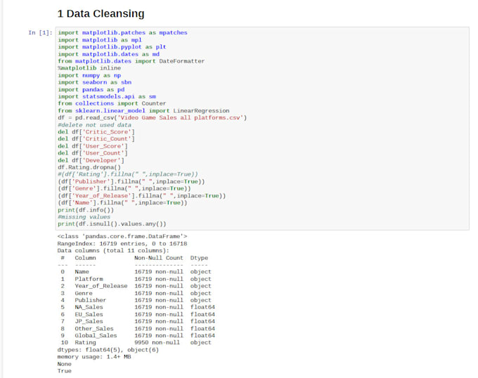Click the 'NA_Sales' row in output table
The image size is (478, 378).
tap(138, 307)
